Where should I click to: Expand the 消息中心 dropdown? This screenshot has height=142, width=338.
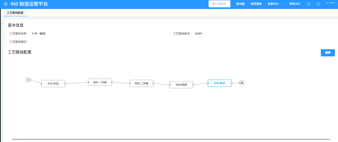coord(275,4)
